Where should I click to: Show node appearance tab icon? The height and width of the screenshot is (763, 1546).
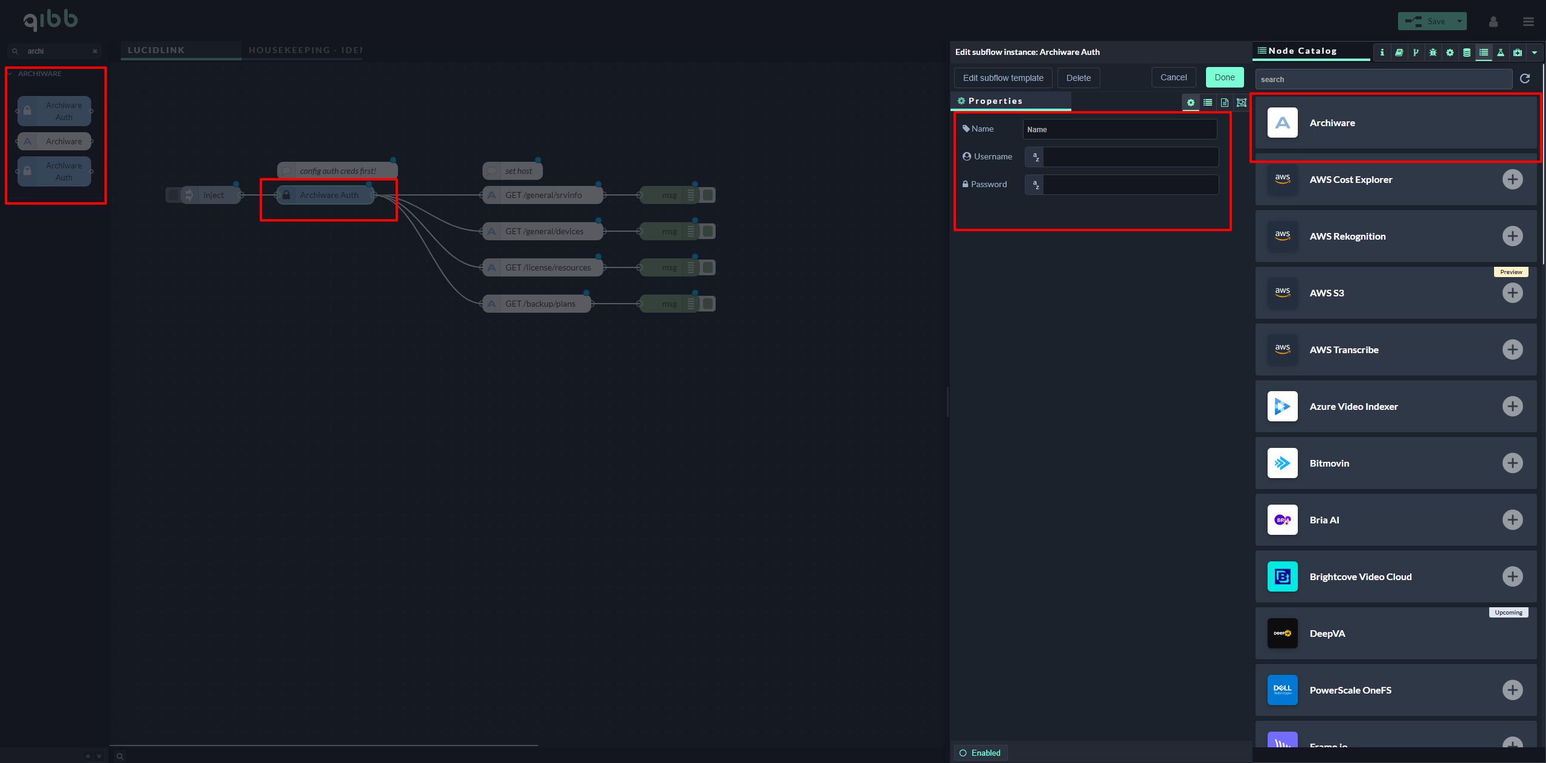[x=1241, y=103]
